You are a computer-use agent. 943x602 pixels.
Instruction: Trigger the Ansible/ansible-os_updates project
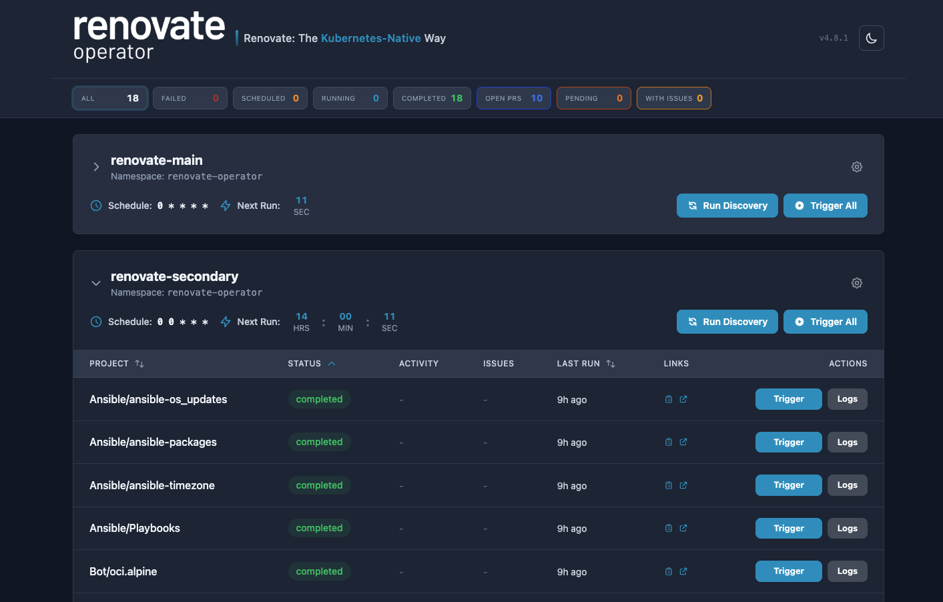[x=789, y=399]
